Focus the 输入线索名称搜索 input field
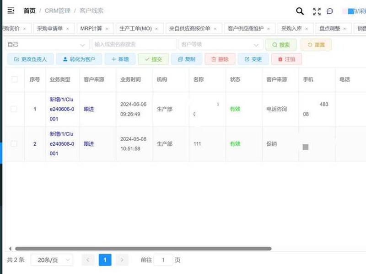This screenshot has width=366, height=274. pos(134,44)
